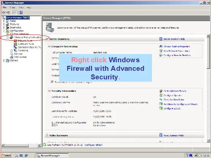Viewport: 211px width, 158px height.
Task: Click the Services gear icon
Action: pyautogui.click(x=12, y=54)
